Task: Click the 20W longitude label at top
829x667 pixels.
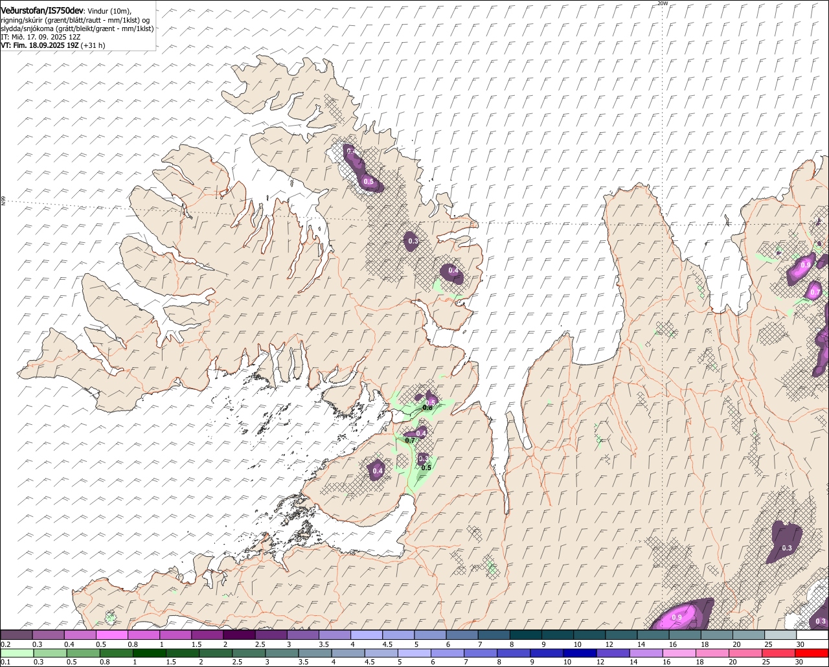Action: (x=662, y=3)
